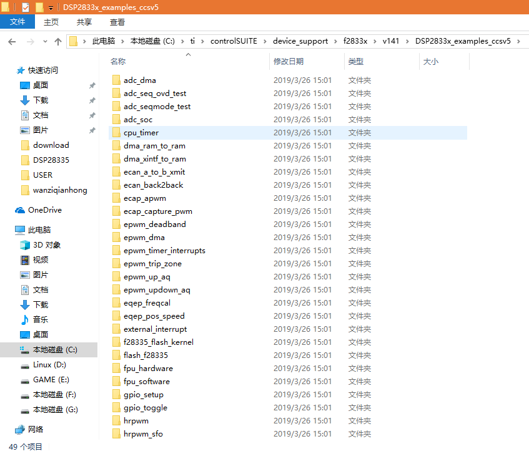Click controlSUITE in address breadcrumb
The height and width of the screenshot is (454, 529).
click(234, 41)
